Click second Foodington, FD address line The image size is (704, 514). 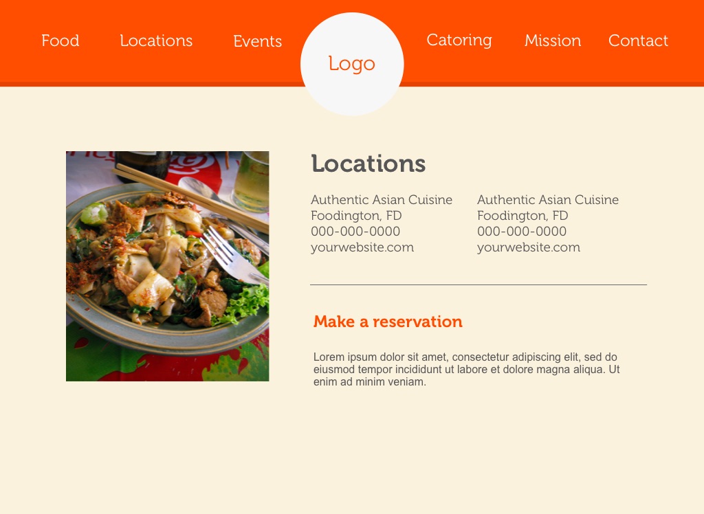522,216
